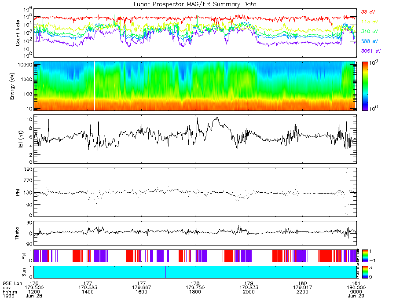
Task: Click the '0000' time tick label
Action: click(356, 292)
